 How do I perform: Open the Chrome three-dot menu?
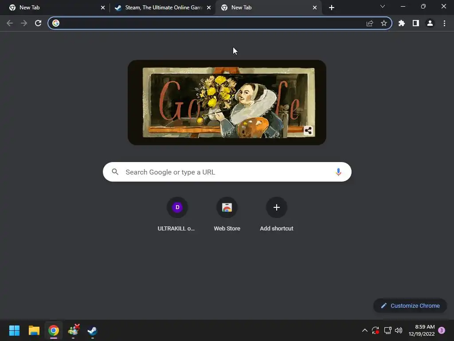pos(444,23)
